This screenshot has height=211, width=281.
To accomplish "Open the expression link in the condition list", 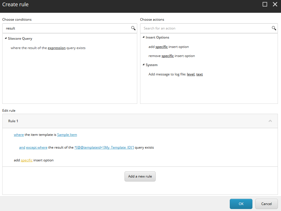I will pos(56,48).
